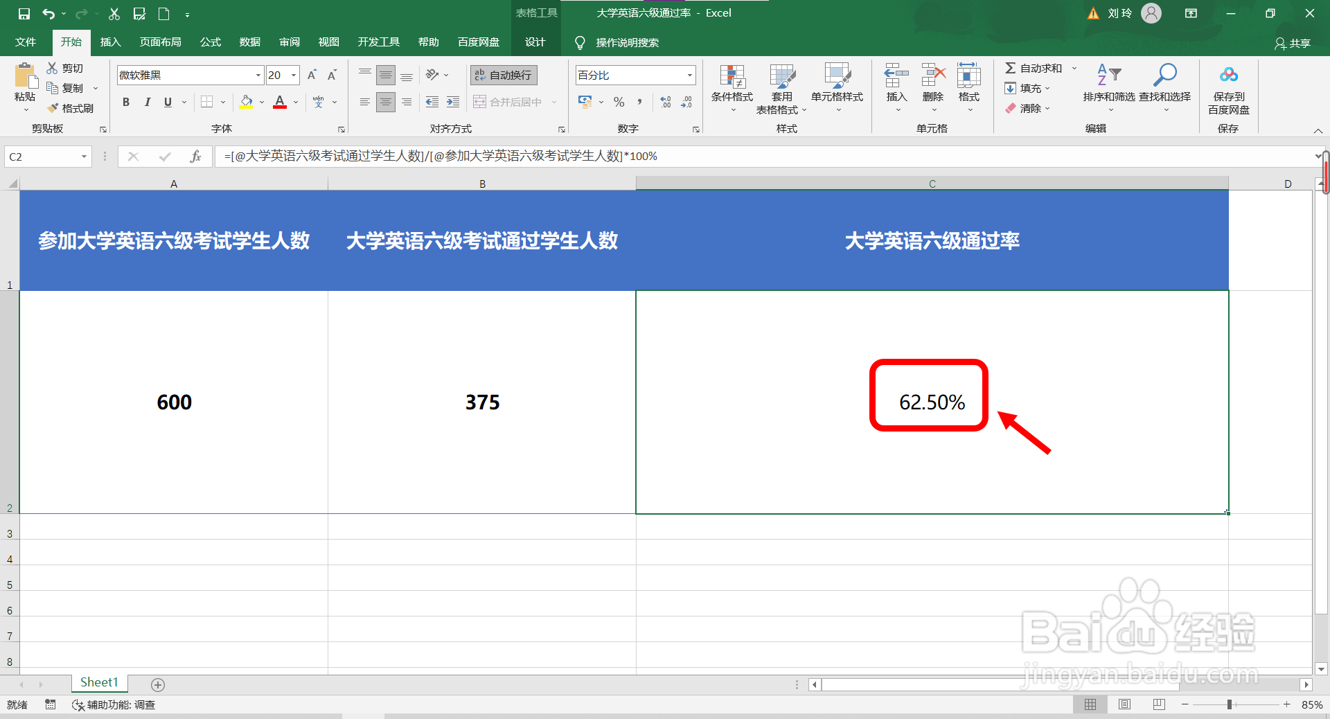Toggle Wrap Text (自动换行)
The width and height of the screenshot is (1330, 719).
(x=504, y=75)
